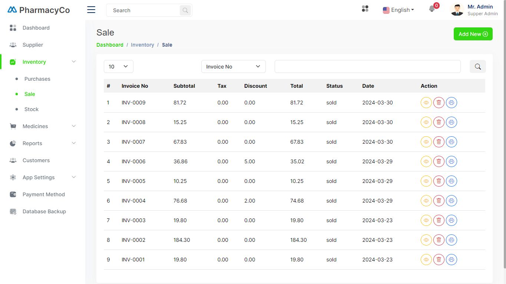Click the trash icon for INV-0006
This screenshot has width=506, height=284.
(439, 161)
